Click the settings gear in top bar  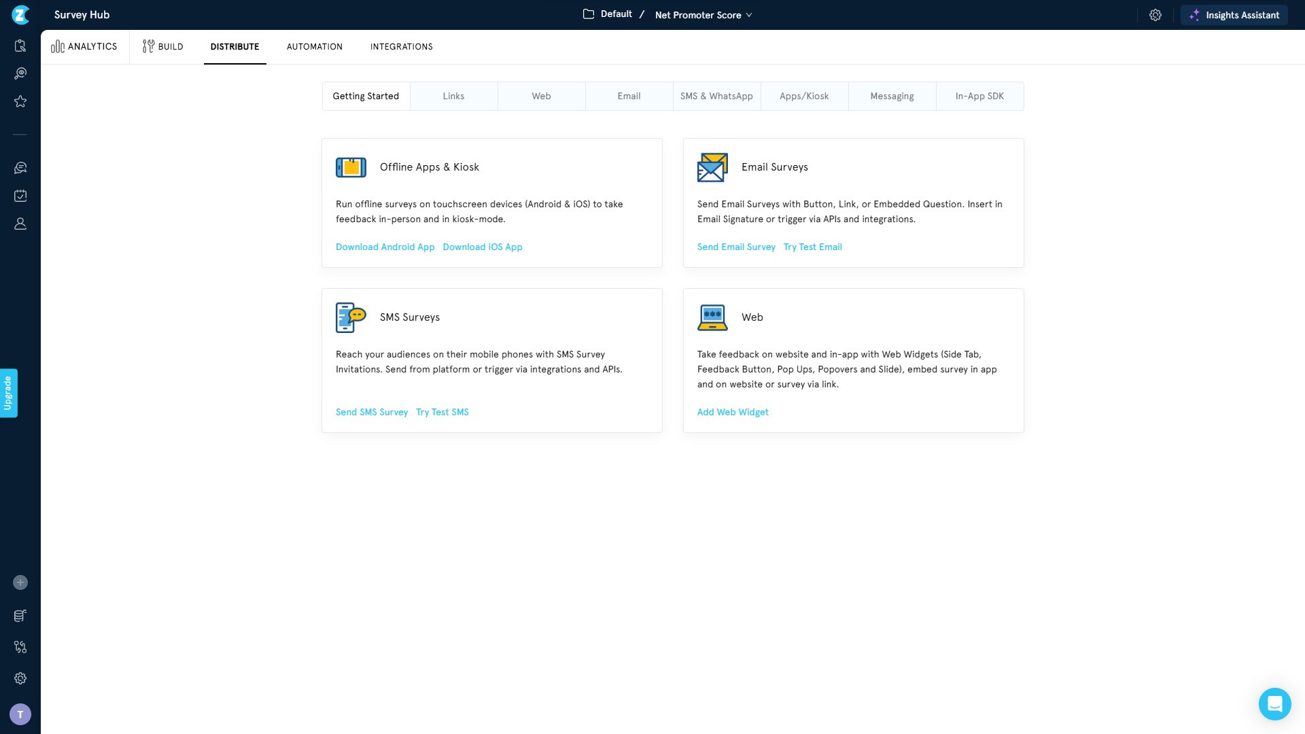pyautogui.click(x=1155, y=15)
